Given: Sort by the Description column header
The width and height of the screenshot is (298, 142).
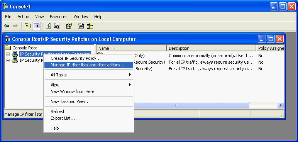Looking at the screenshot, I should pyautogui.click(x=211, y=48).
